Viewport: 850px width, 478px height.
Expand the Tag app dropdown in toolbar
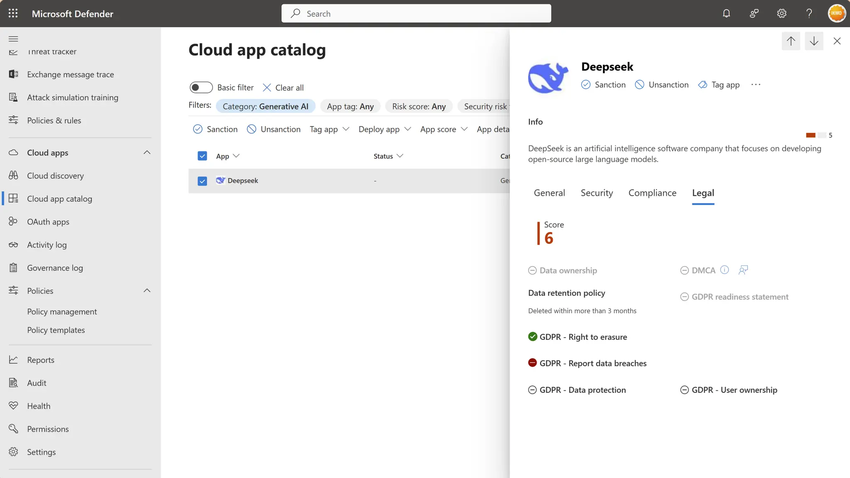(x=329, y=129)
